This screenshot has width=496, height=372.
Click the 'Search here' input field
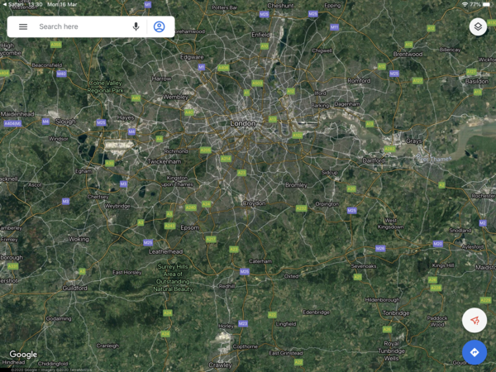pyautogui.click(x=79, y=26)
